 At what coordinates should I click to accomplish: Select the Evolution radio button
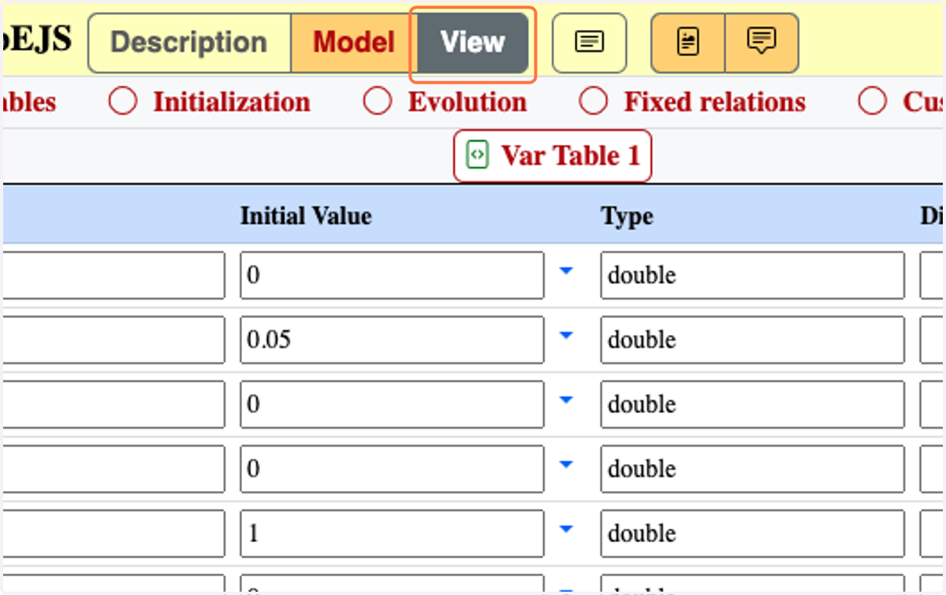(x=378, y=102)
